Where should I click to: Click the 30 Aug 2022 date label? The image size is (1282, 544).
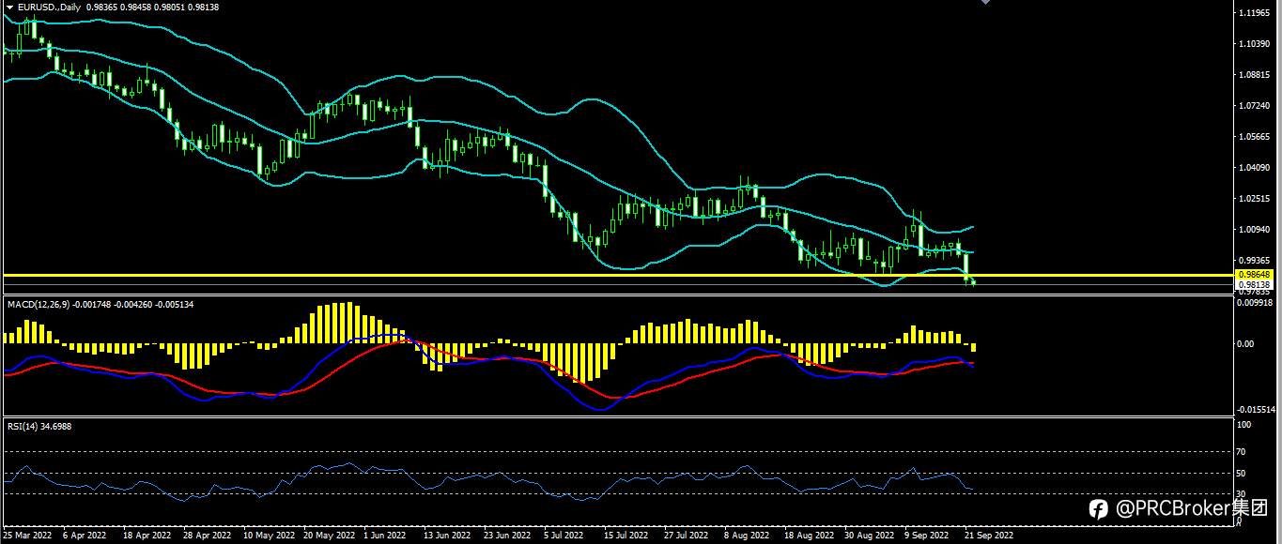[x=869, y=536]
